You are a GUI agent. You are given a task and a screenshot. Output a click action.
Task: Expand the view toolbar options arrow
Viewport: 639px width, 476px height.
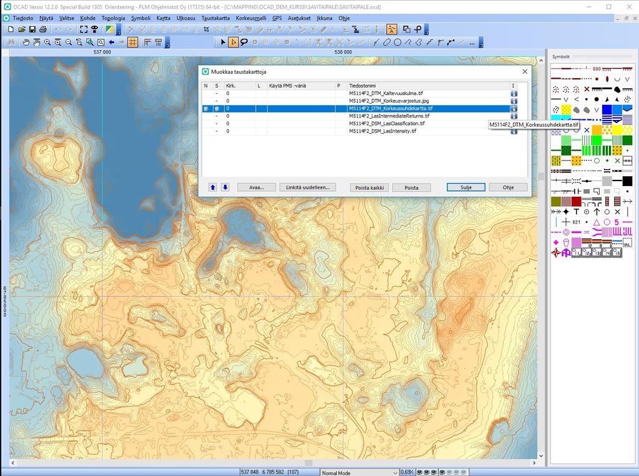pyautogui.click(x=167, y=43)
